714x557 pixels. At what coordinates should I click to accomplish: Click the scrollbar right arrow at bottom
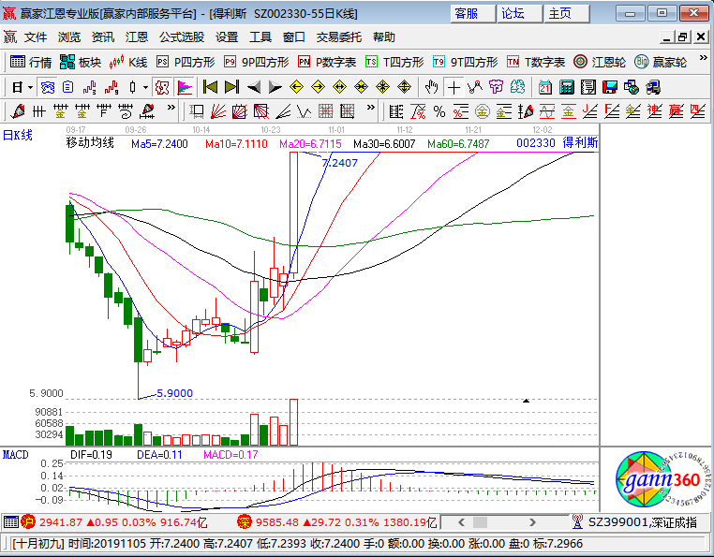[x=532, y=522]
